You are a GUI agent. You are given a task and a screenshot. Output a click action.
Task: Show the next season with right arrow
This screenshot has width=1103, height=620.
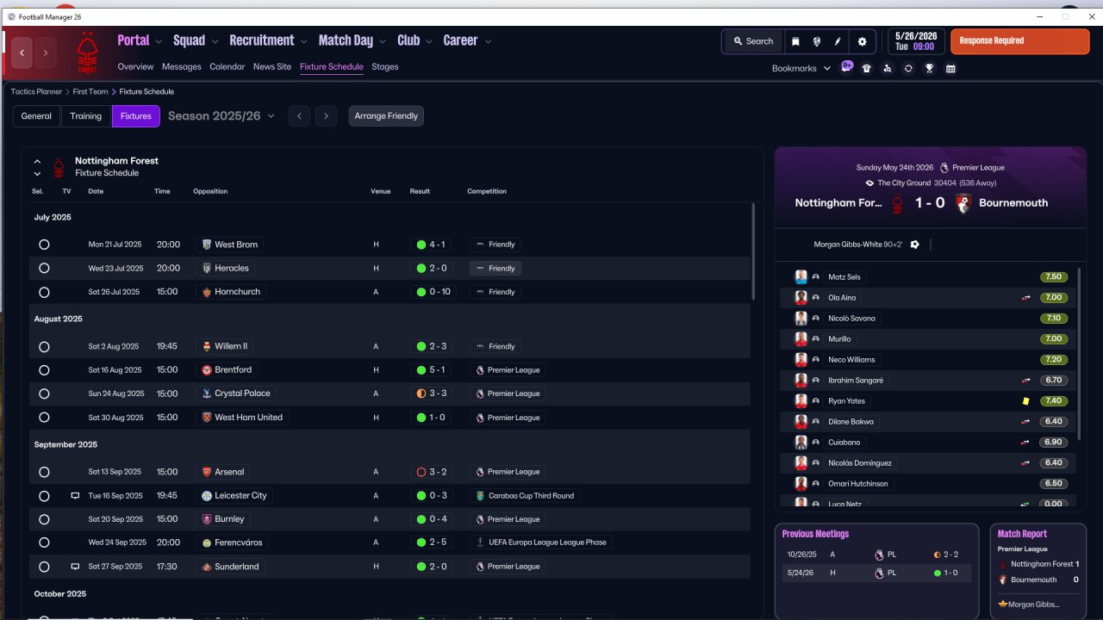(326, 116)
